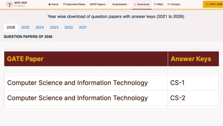
Task: Open the CS-1 answer key link
Action: (178, 83)
